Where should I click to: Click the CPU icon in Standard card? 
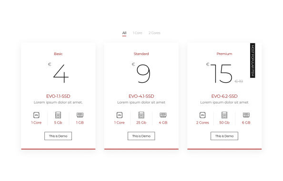point(119,115)
